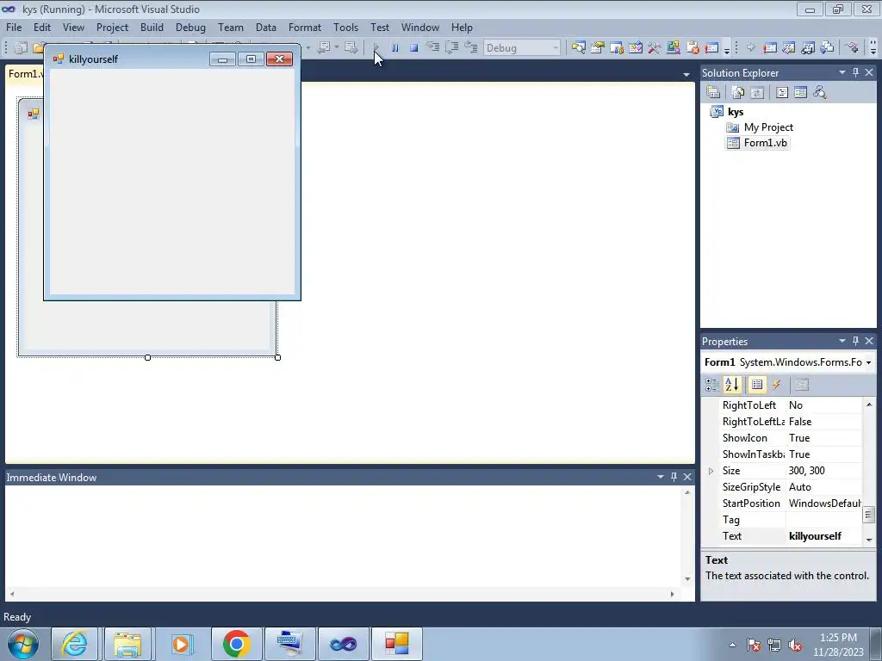Open the Format menu
The height and width of the screenshot is (661, 882).
[305, 27]
